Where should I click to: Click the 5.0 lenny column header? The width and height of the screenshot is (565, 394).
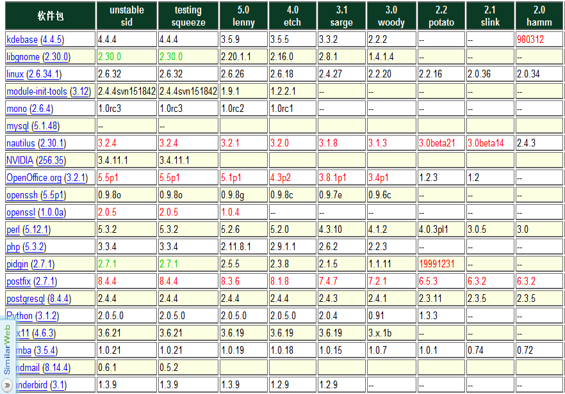(243, 16)
